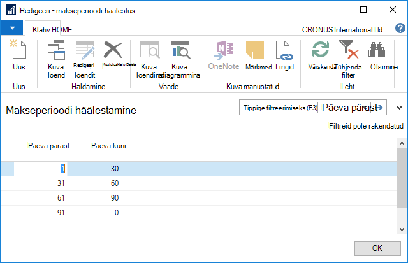
Task: Expand the filter pane chevron
Action: [x=400, y=108]
